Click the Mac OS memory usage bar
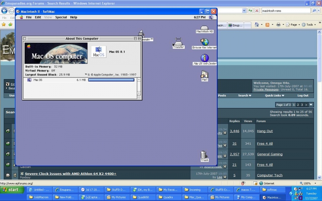 click(111, 80)
